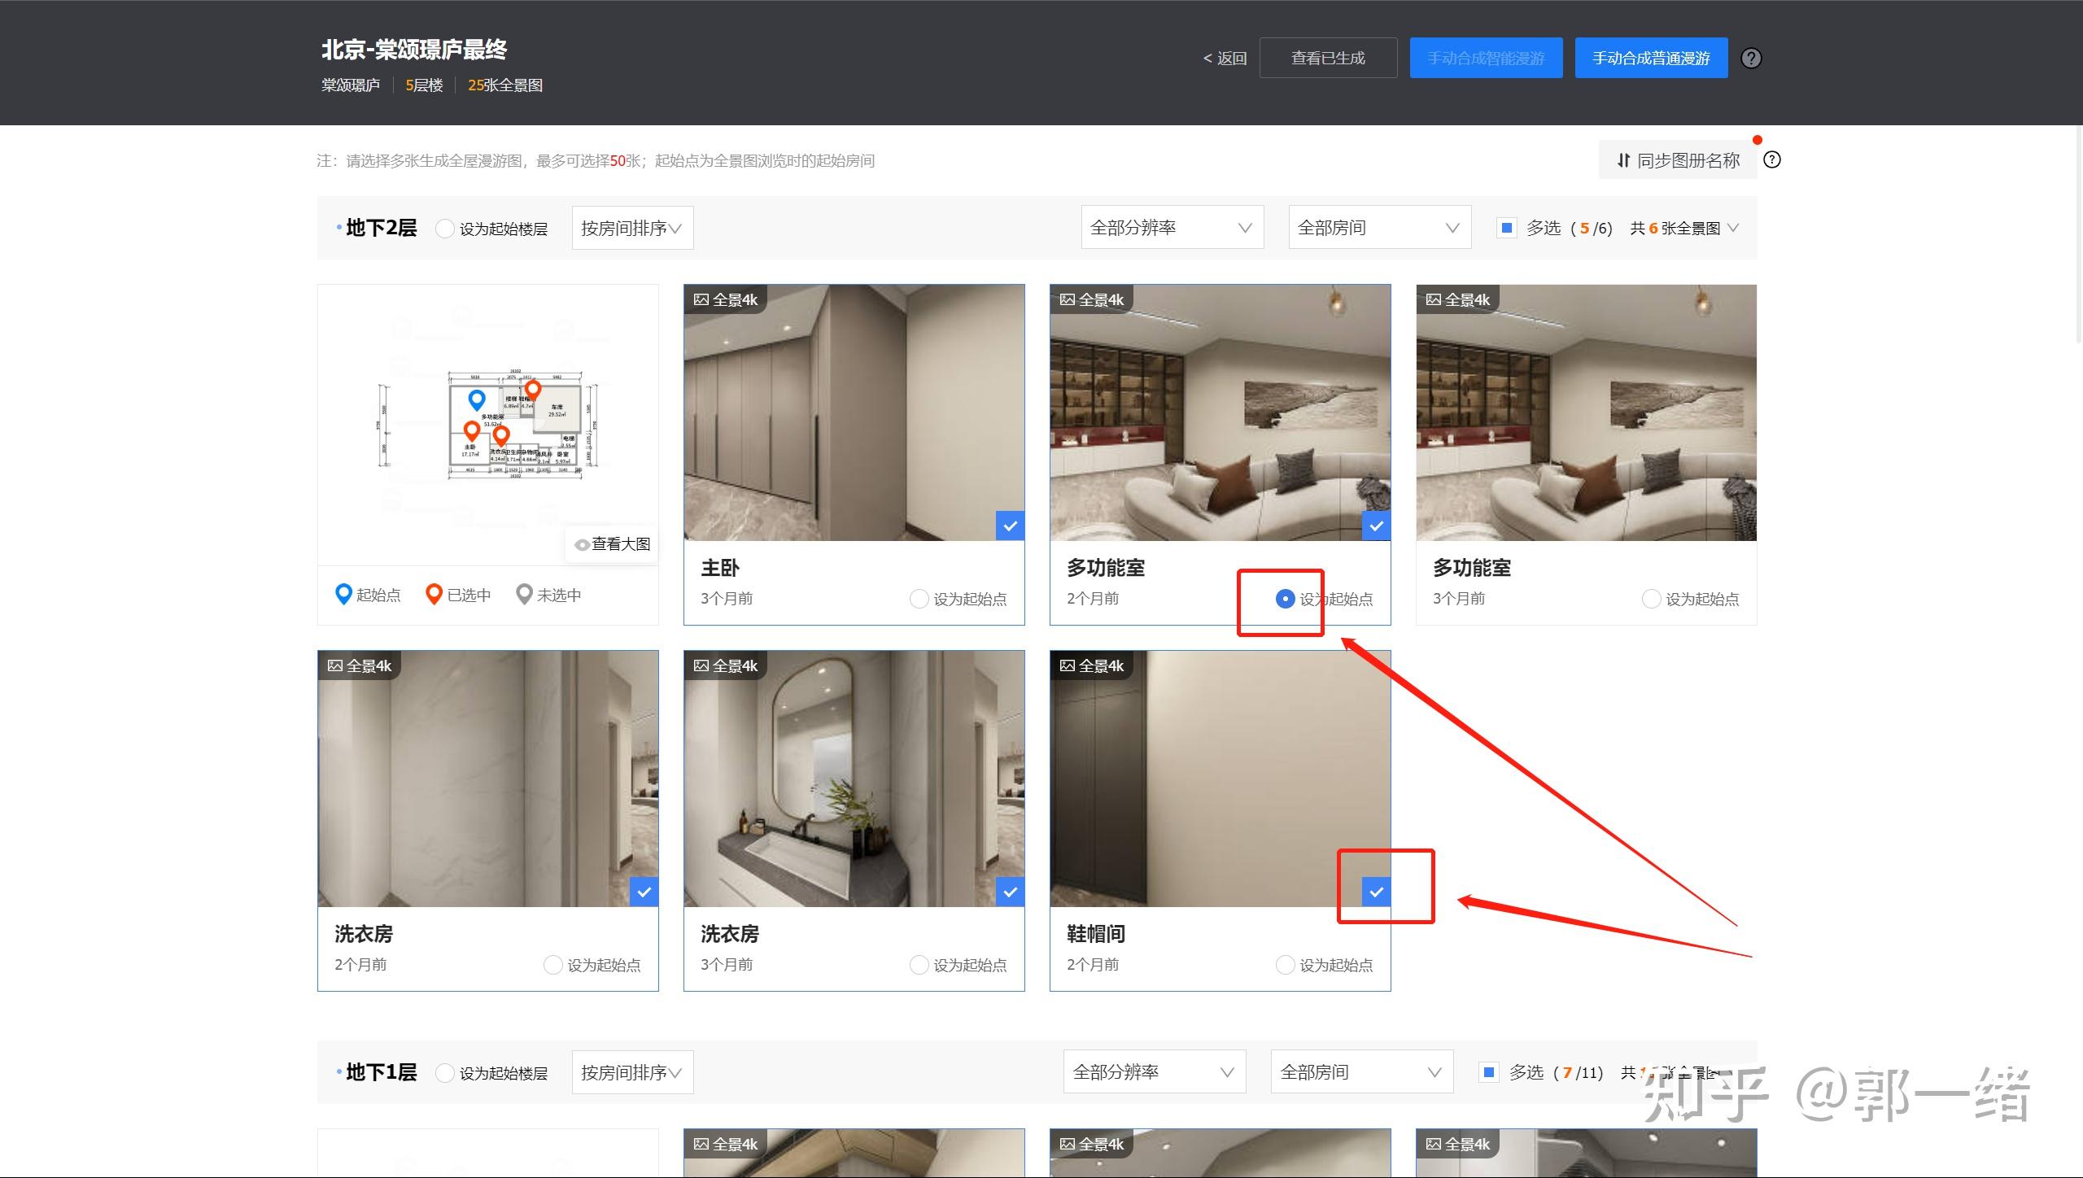Toggle 多选 checkbox for 地下2层
This screenshot has height=1178, width=2083.
point(1506,228)
